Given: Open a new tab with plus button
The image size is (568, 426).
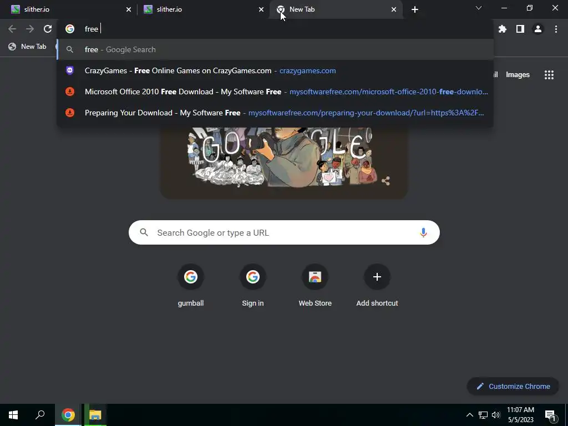Looking at the screenshot, I should click(415, 9).
